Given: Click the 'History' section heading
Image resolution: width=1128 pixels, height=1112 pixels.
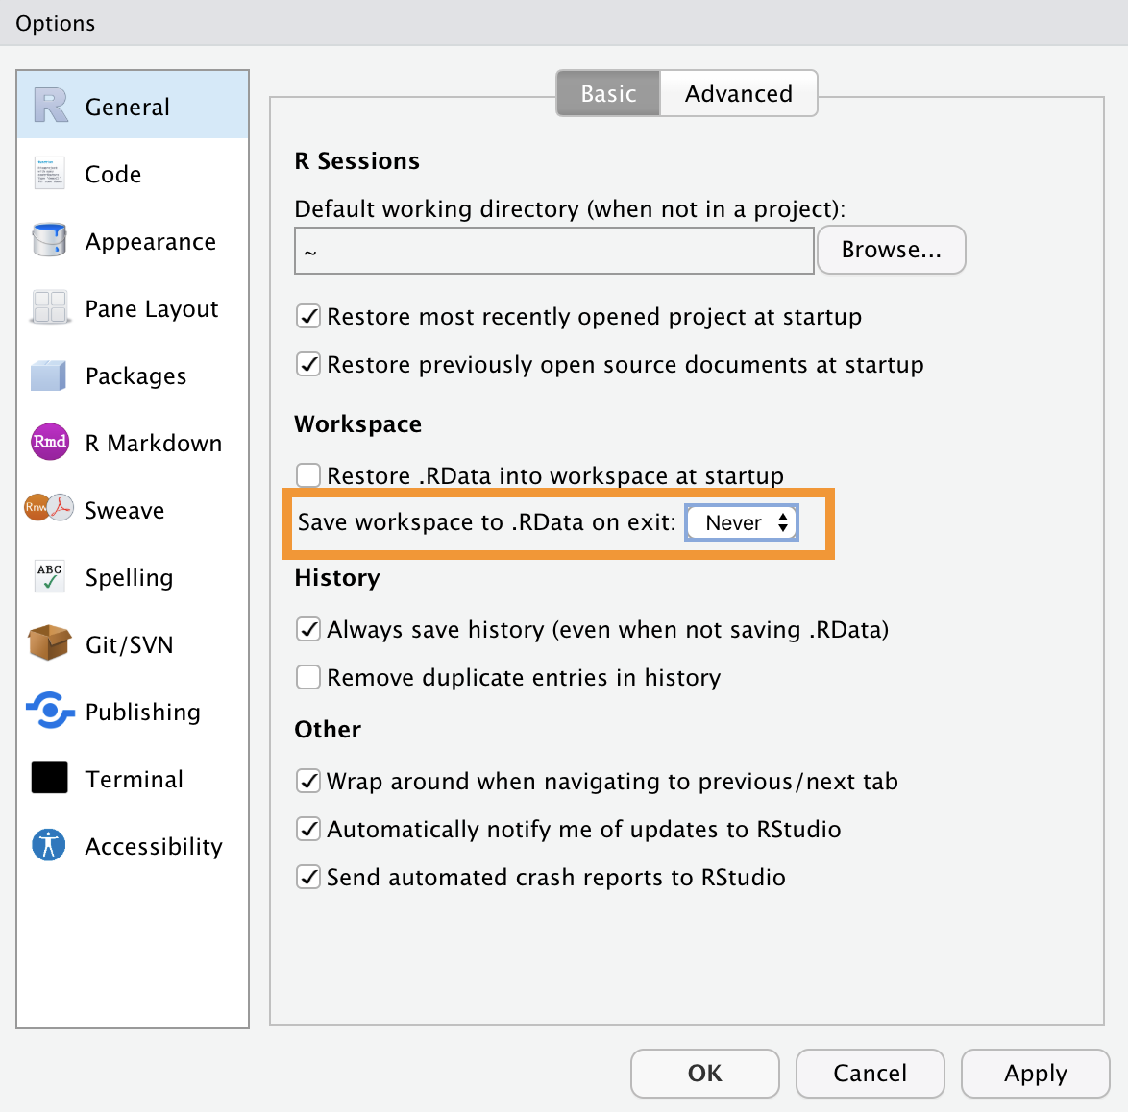Looking at the screenshot, I should coord(337,578).
